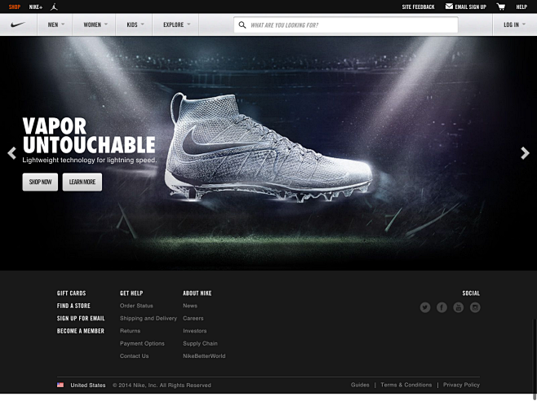Open Supply Chain footer link
This screenshot has width=537, height=401.
click(x=200, y=343)
